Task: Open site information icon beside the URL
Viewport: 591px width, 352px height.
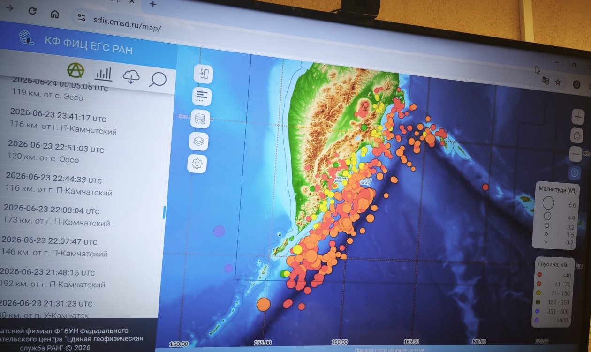Action: tap(82, 18)
